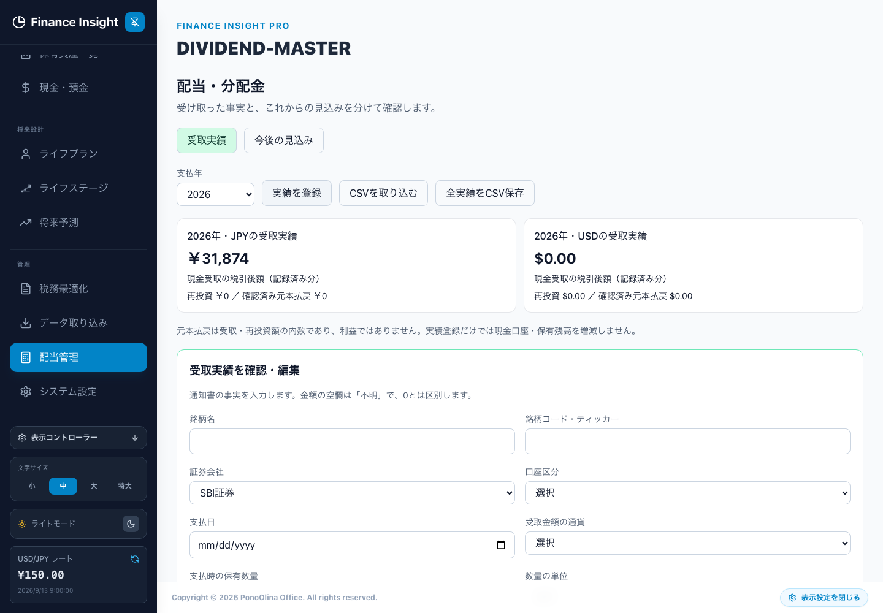Click the dollar icon for 現金・預金
Screen dimensions: 883x613
coord(26,88)
